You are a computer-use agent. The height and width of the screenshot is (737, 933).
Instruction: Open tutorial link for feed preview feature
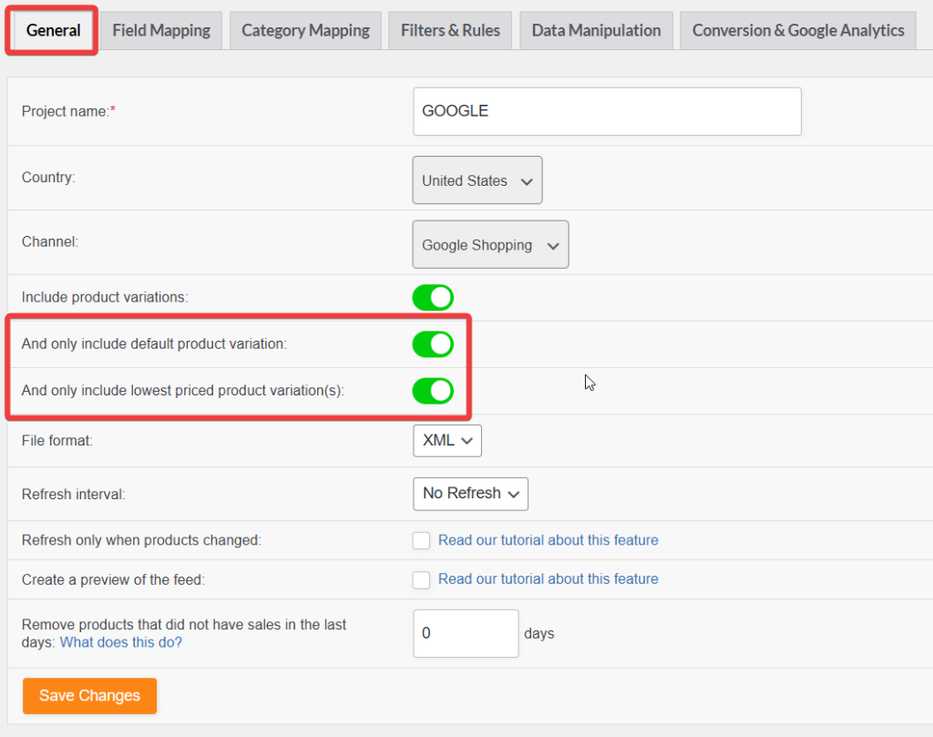tap(548, 578)
